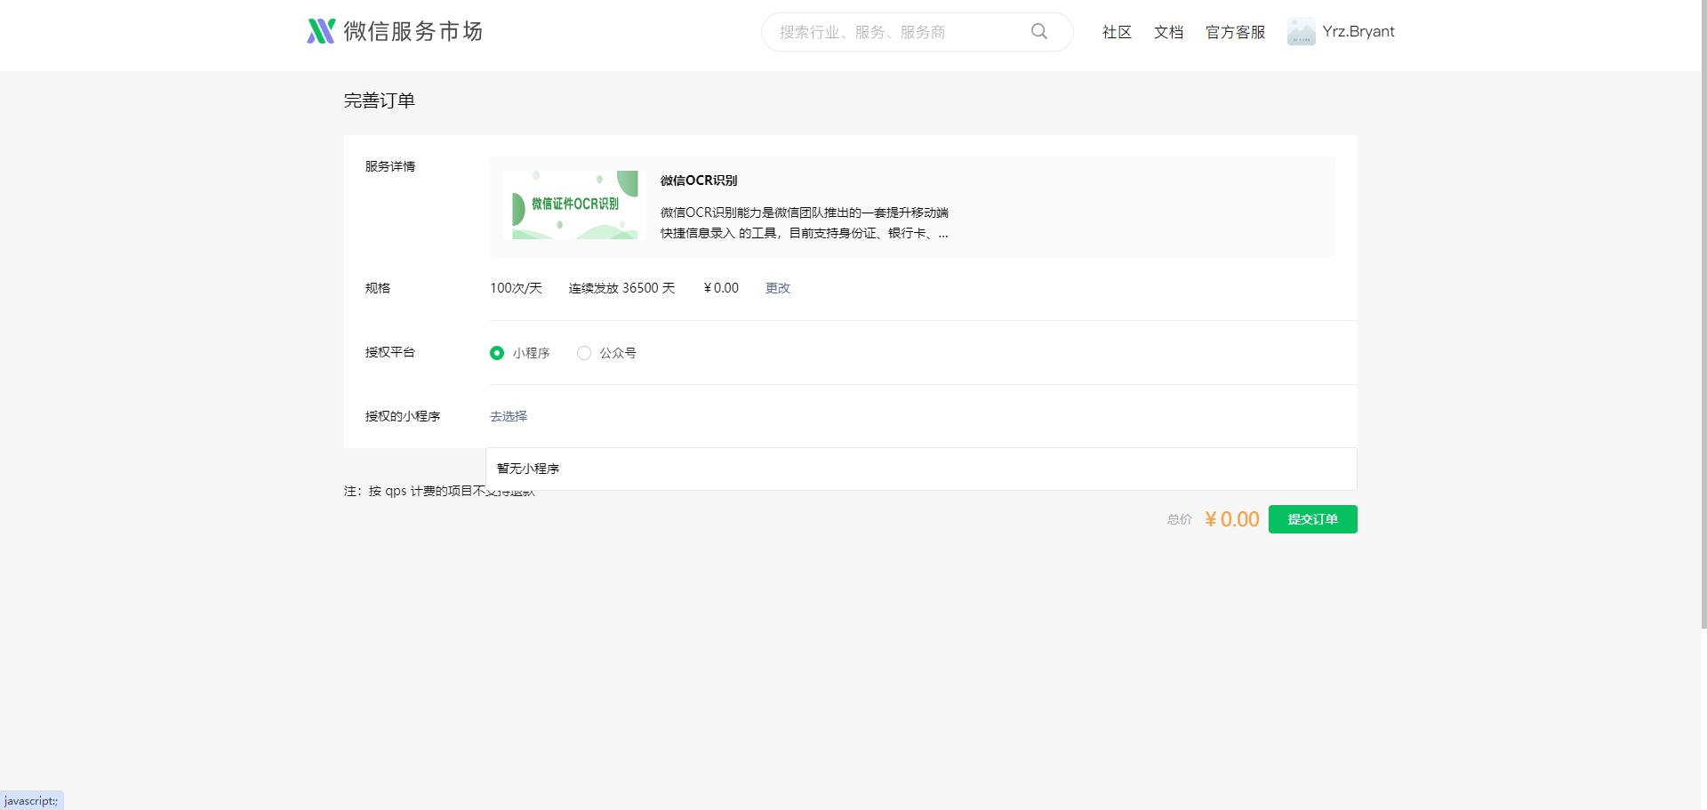1707x810 pixels.
Task: Click the 100次/天 specification value
Action: [516, 288]
